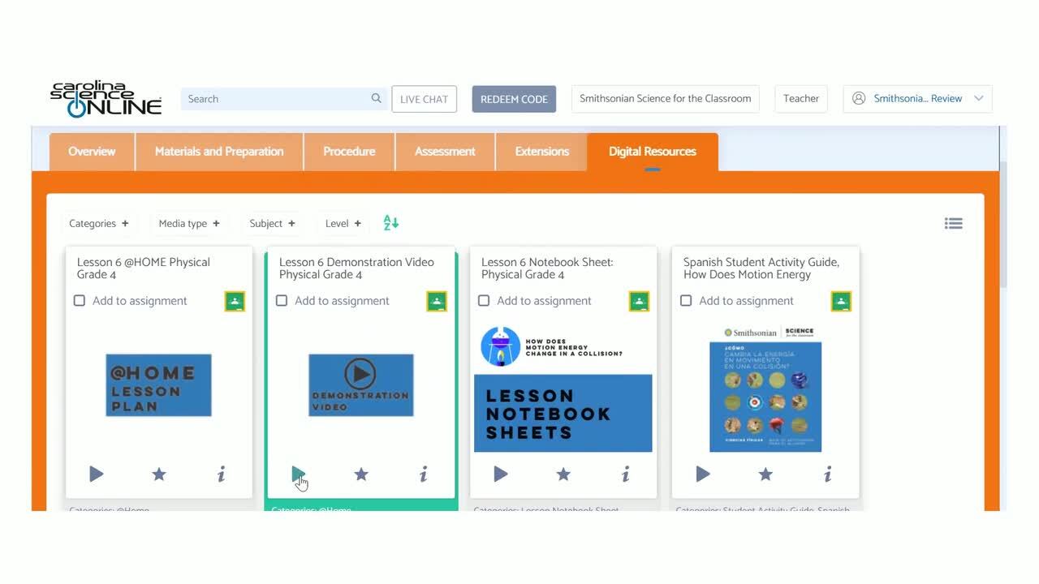Play the Spanish Student Activity Guide resource
The width and height of the screenshot is (1039, 584).
703,474
